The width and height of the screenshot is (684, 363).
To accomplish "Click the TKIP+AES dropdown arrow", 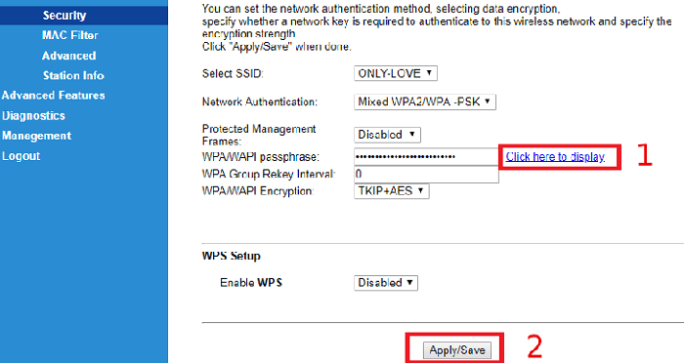I will point(420,190).
